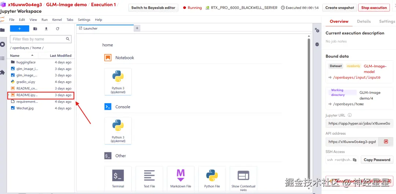Click the Jupyter URL info icon
The image size is (396, 194).
coord(349,115)
